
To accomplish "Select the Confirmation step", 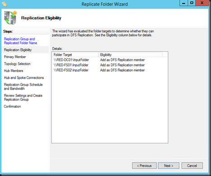I will click(x=12, y=106).
